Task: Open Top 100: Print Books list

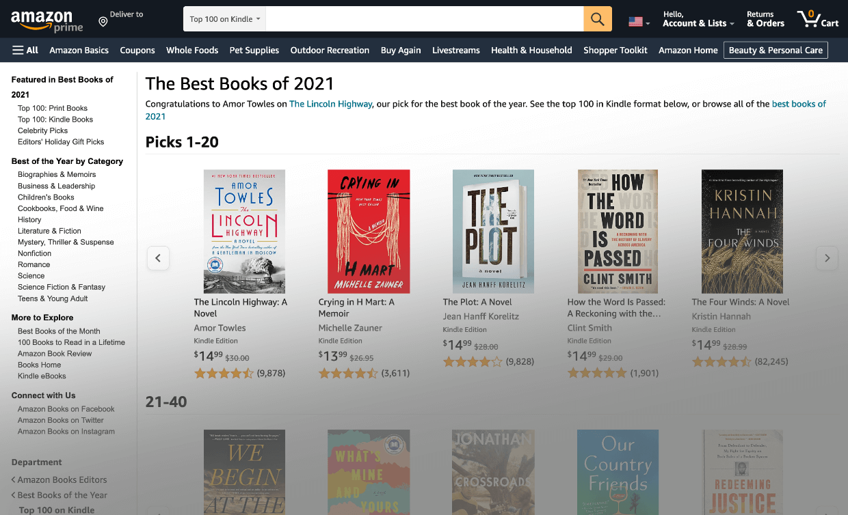Action: tap(52, 108)
